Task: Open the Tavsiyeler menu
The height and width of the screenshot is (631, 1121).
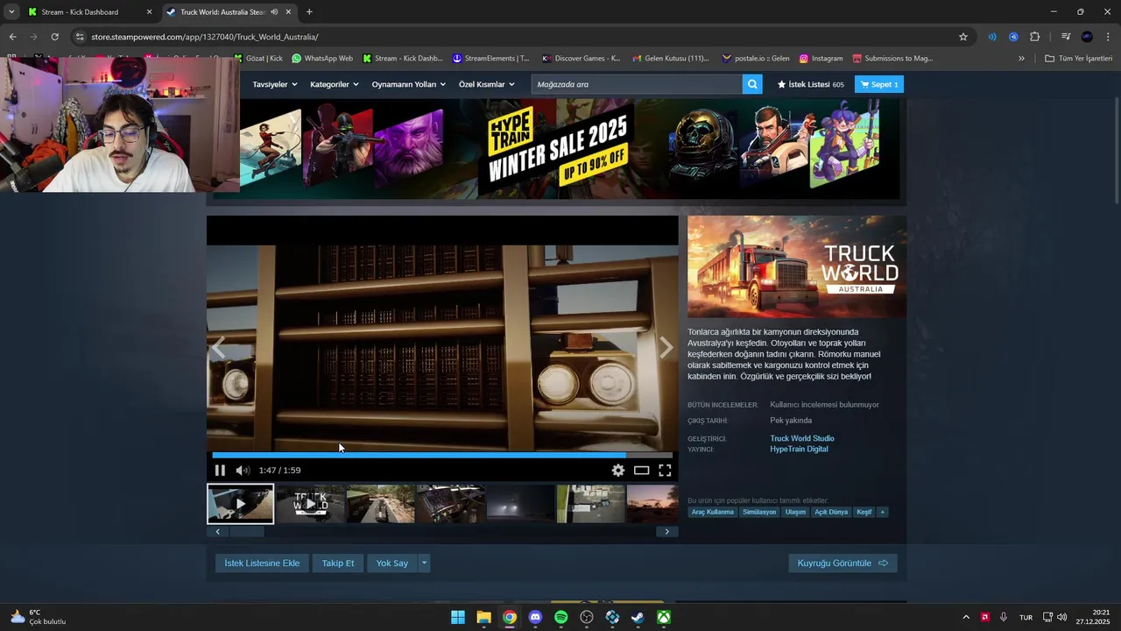Action: point(275,84)
